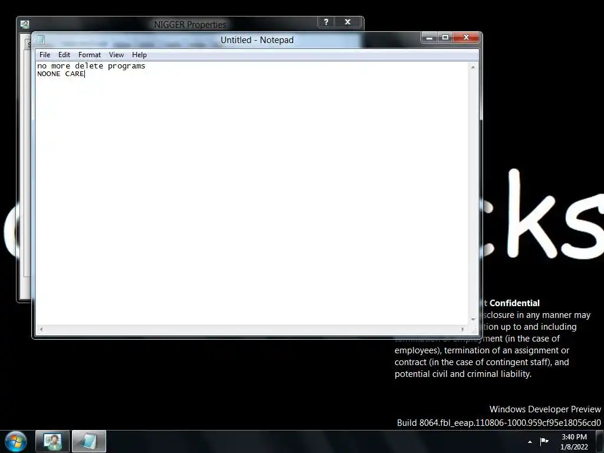Click the Help question-mark button in Properties dialog
The height and width of the screenshot is (453, 604).
click(x=326, y=22)
